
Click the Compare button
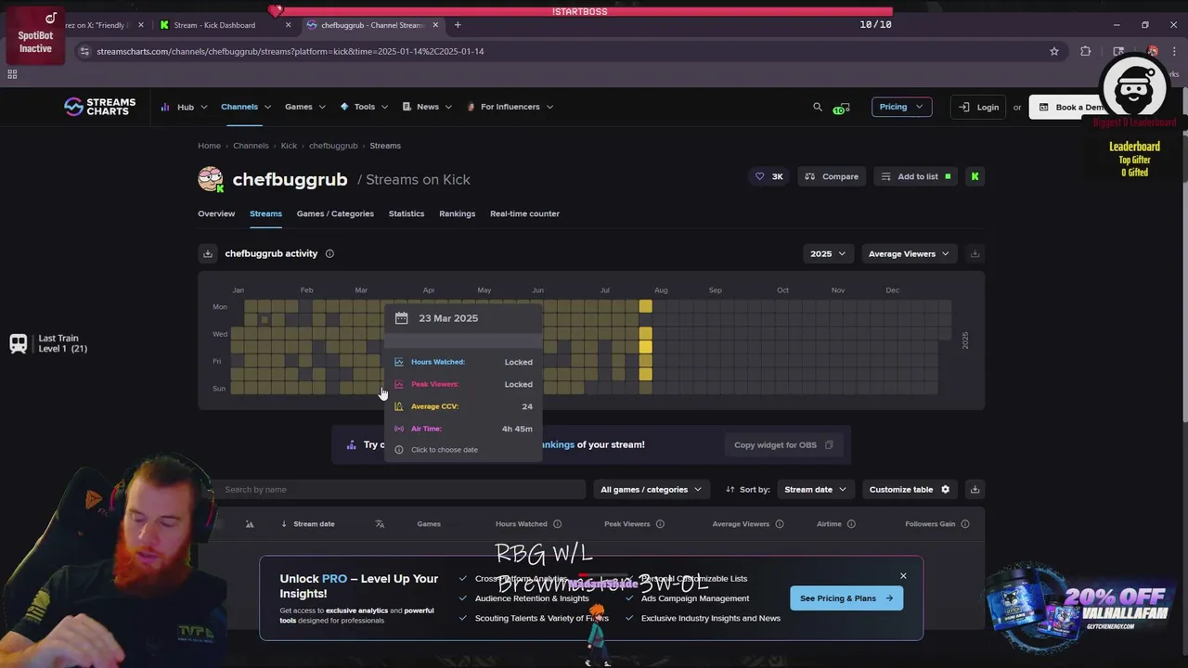click(832, 176)
